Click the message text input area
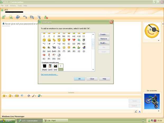This screenshot has width=164, height=123. (x=65, y=104)
